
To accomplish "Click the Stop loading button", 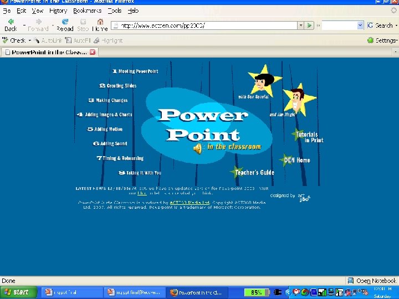I will point(83,25).
